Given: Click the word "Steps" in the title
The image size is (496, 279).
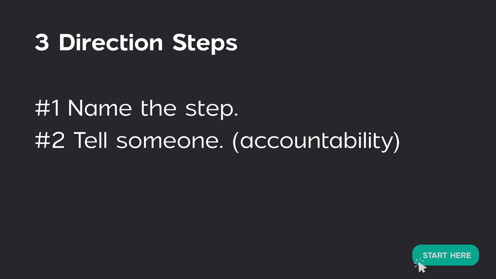Looking at the screenshot, I should tap(205, 43).
